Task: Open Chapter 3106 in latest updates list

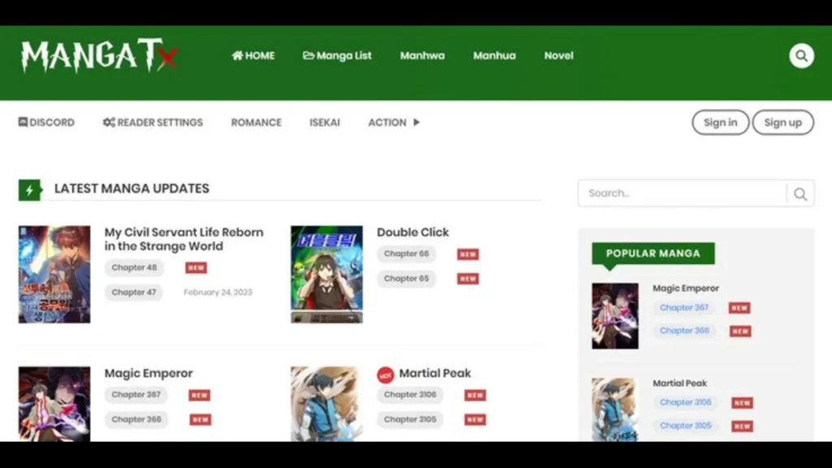Action: (410, 395)
